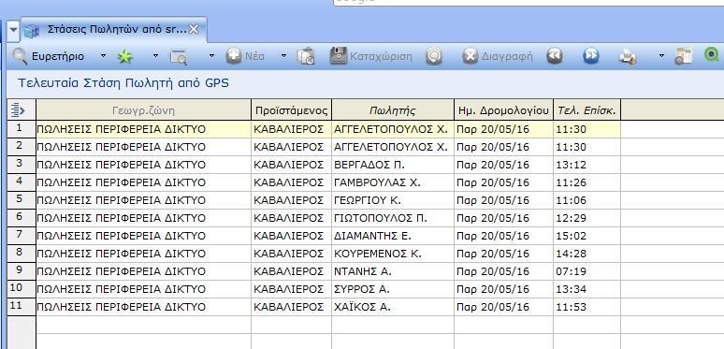Expand the Νέα dropdown arrow
Screen dimensions: 724x349
283,56
